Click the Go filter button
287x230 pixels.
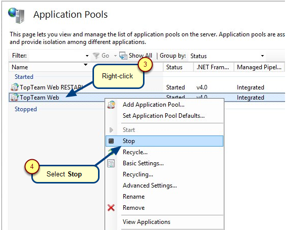pos(101,56)
